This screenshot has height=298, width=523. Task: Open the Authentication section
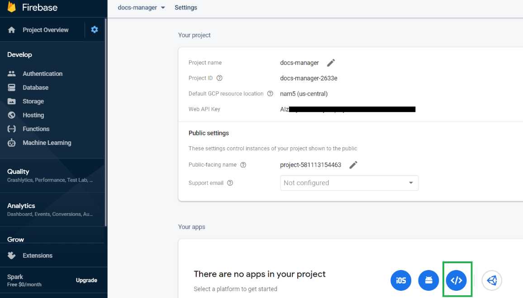click(x=43, y=73)
